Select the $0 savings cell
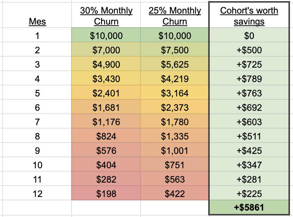The image size is (293, 217). pos(249,36)
